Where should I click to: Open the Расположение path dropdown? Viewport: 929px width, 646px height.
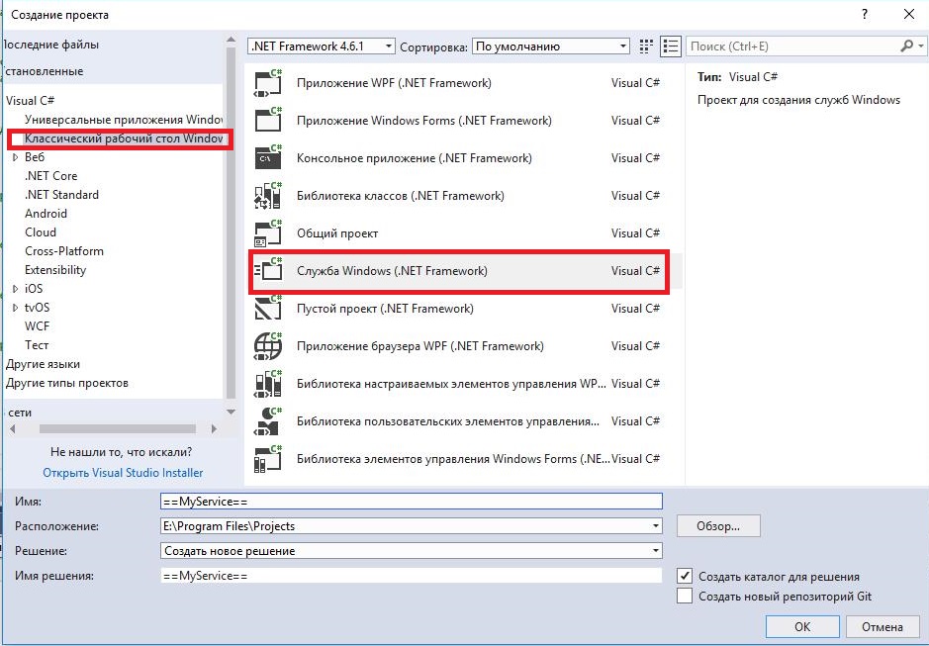click(655, 525)
